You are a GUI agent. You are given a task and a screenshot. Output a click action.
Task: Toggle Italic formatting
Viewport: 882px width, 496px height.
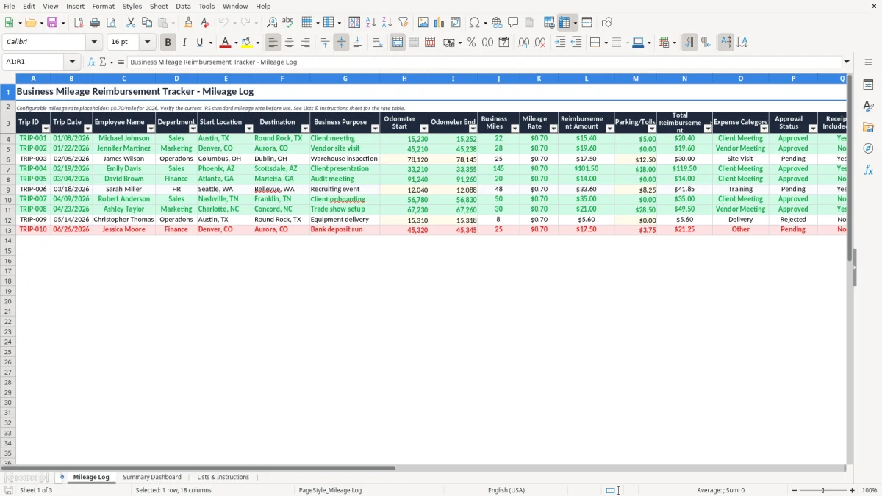(184, 43)
